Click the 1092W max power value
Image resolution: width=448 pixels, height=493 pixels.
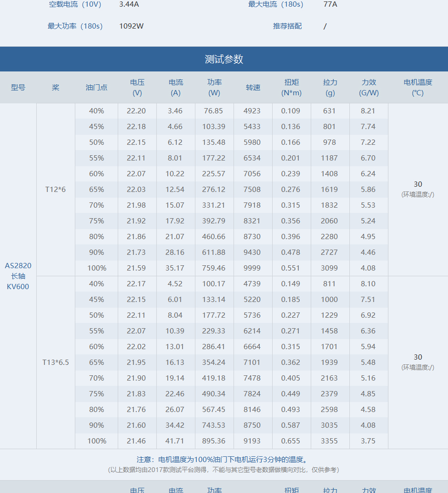131,26
